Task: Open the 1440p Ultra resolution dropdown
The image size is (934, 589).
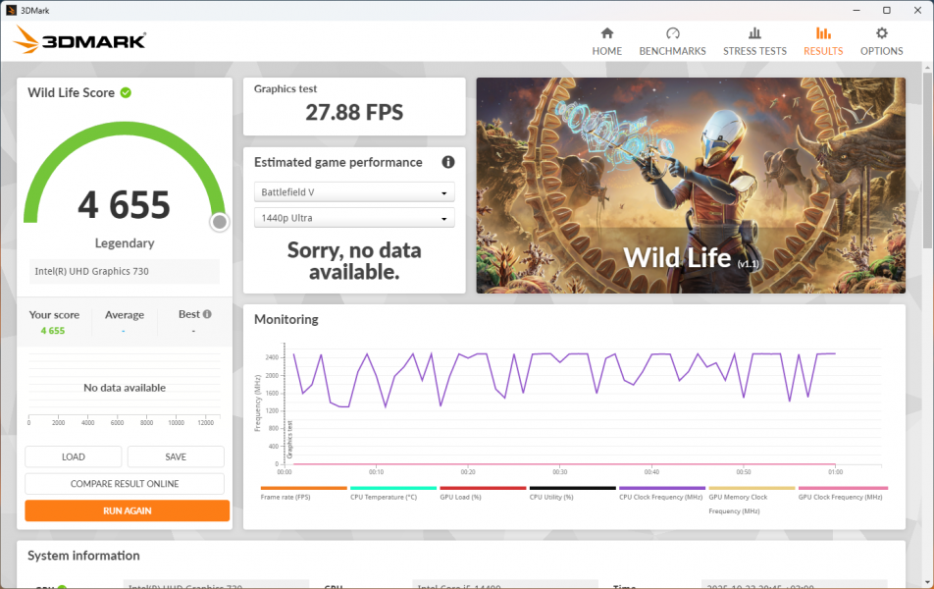Action: tap(354, 218)
